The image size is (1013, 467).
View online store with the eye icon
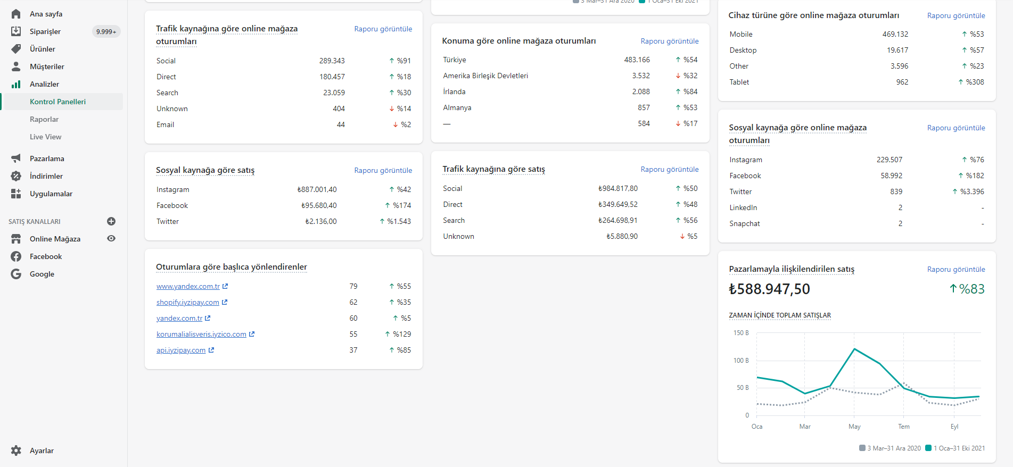point(111,239)
